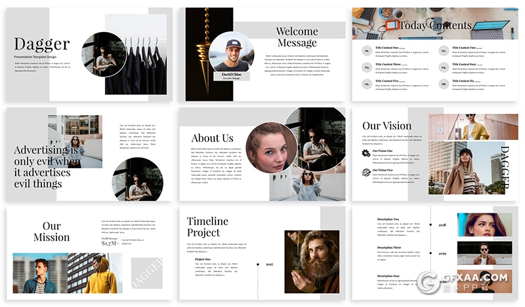Click the Our Mission slide heading
Screen dimensions: 525x307
point(51,232)
